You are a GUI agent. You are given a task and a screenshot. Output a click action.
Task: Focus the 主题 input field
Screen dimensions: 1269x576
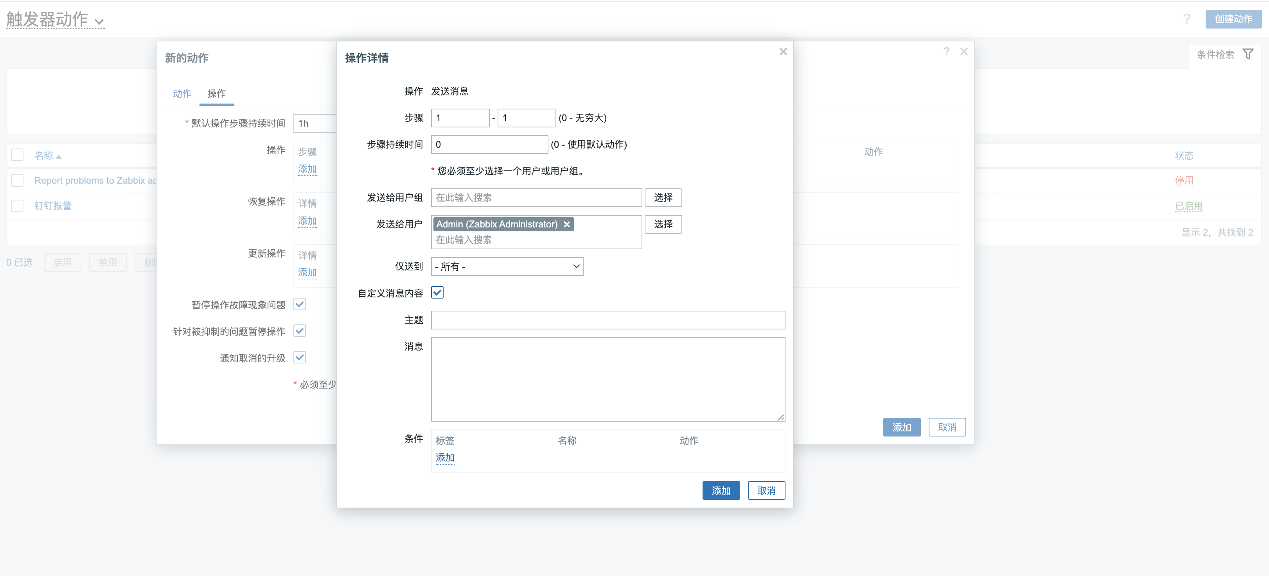[x=608, y=320]
